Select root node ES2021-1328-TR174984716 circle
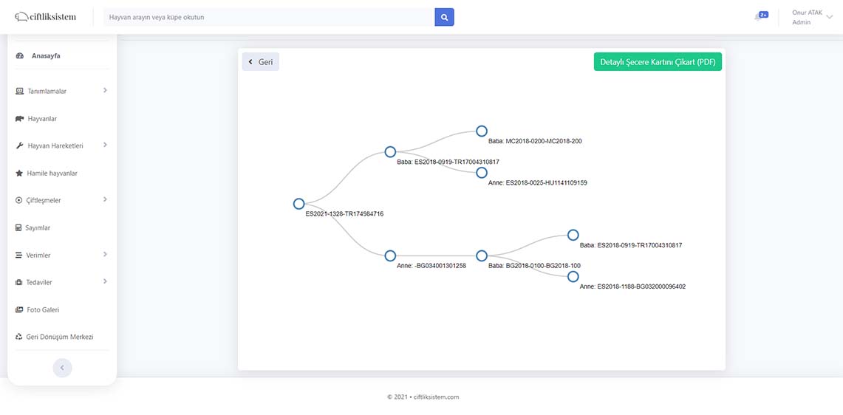This screenshot has width=843, height=415. pos(299,204)
